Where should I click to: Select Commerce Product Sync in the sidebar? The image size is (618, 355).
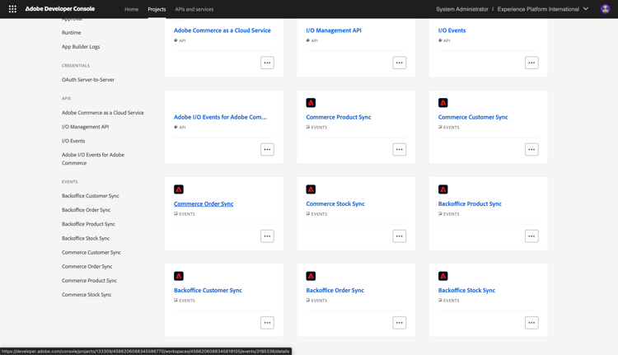pyautogui.click(x=89, y=281)
